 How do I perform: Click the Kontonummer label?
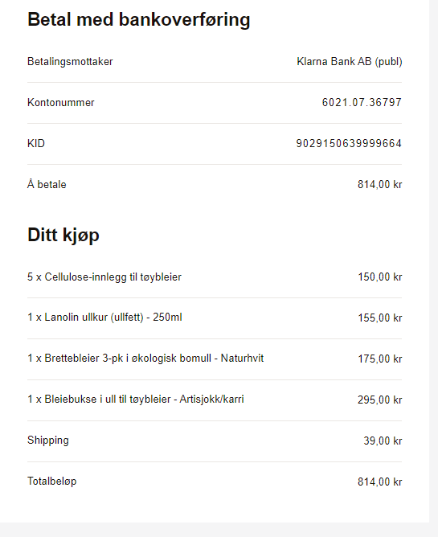tap(60, 102)
